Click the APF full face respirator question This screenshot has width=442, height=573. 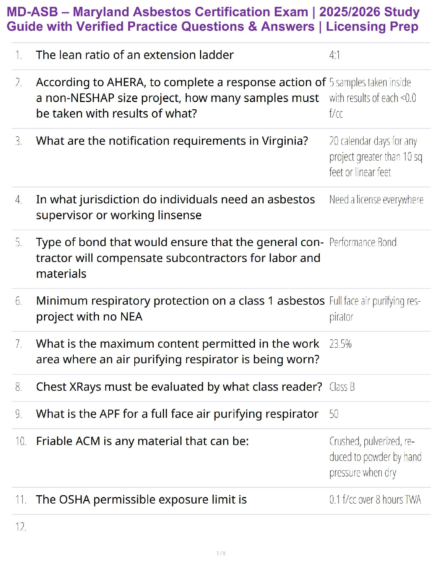click(177, 414)
